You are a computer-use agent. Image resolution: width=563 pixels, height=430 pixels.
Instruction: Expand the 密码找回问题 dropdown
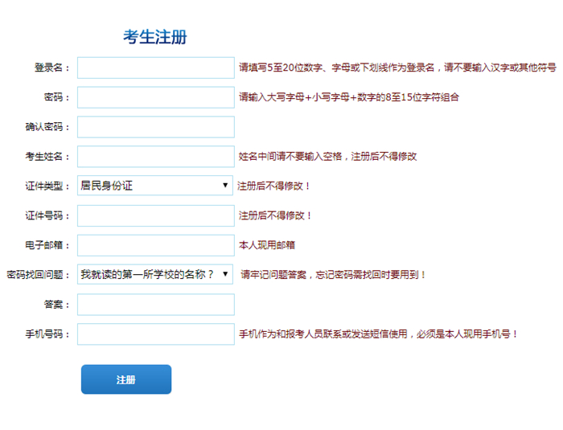pos(155,275)
